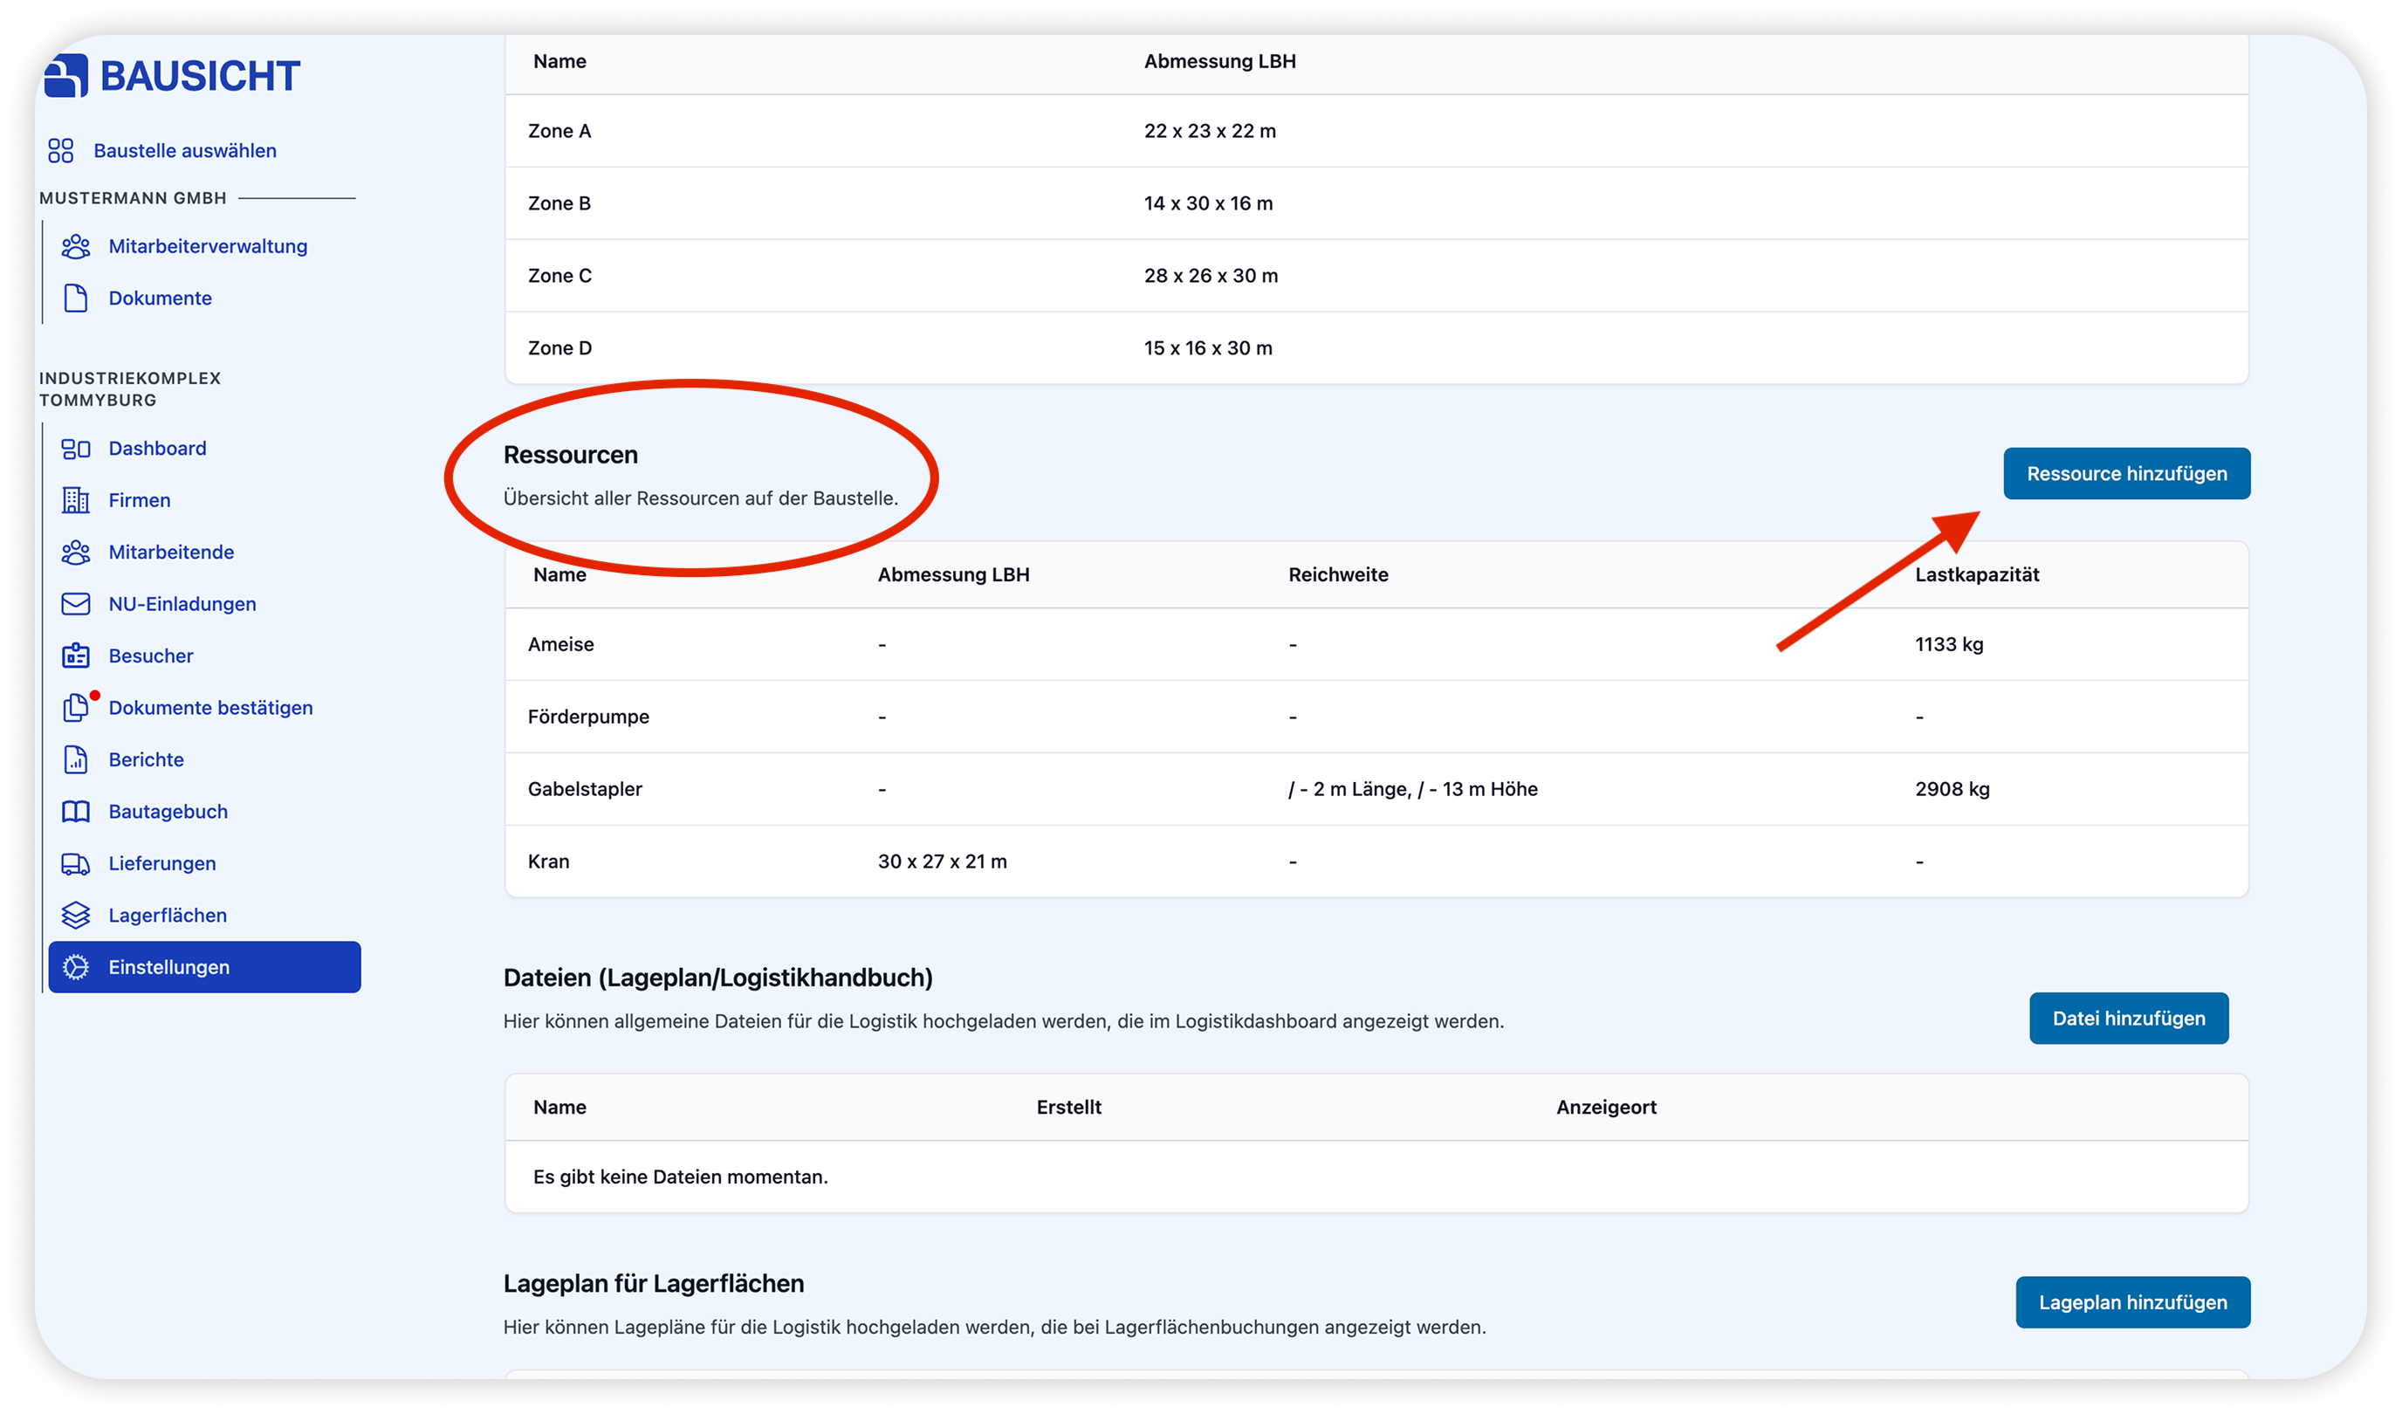This screenshot has height=1414, width=2402.
Task: Click the Einstellungen gear icon
Action: (x=76, y=967)
